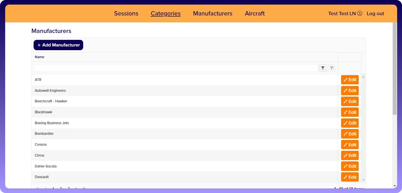
Task: Log out of the application
Action: (x=375, y=13)
